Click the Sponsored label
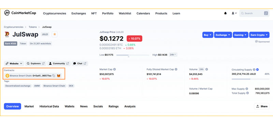Screen dimensions: 273x129 tap(262, 42)
